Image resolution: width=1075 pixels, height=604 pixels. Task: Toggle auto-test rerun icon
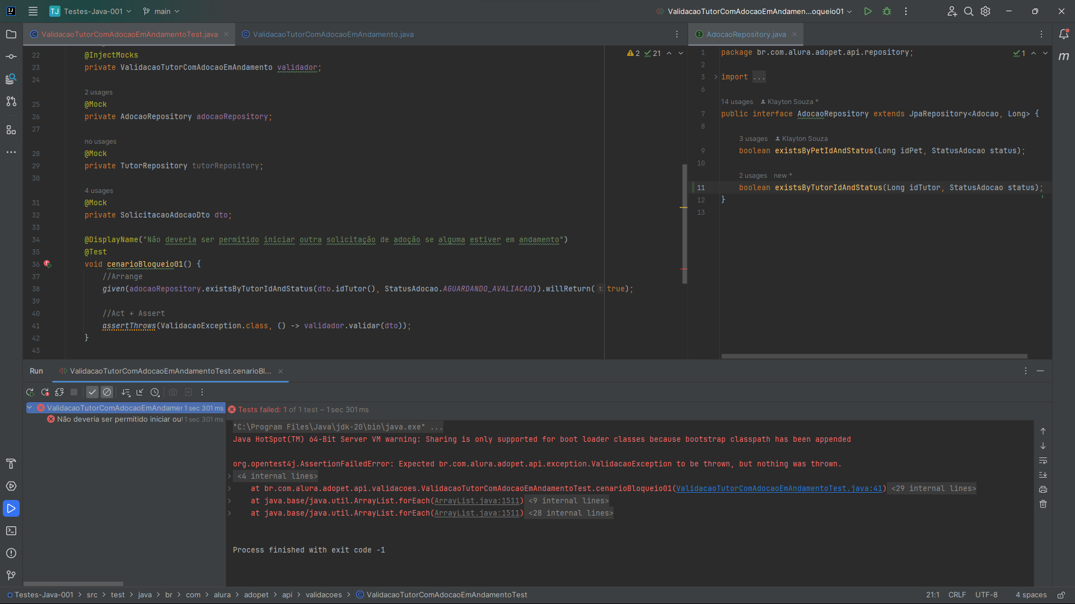point(59,393)
